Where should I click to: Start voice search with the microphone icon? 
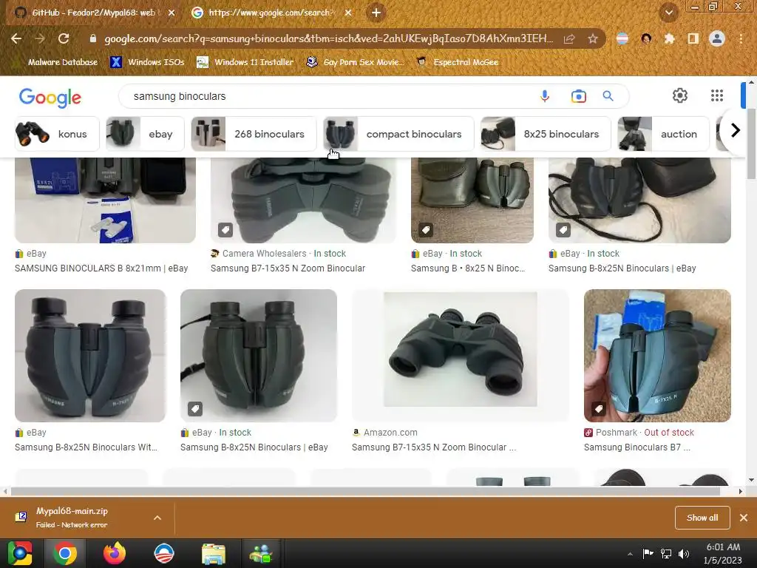[x=545, y=96]
